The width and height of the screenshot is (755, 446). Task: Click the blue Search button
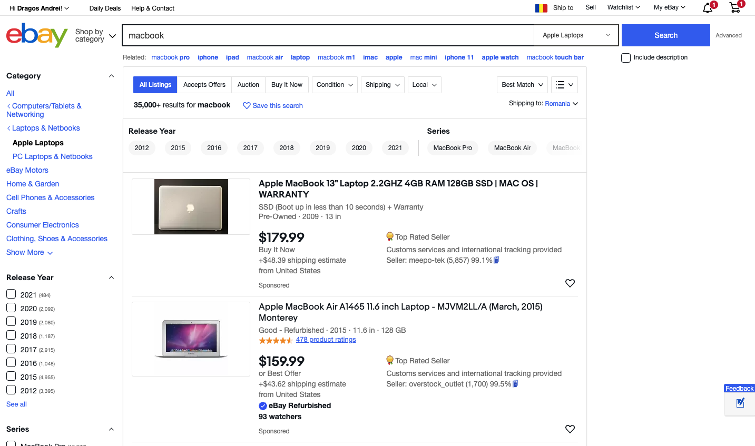(666, 35)
